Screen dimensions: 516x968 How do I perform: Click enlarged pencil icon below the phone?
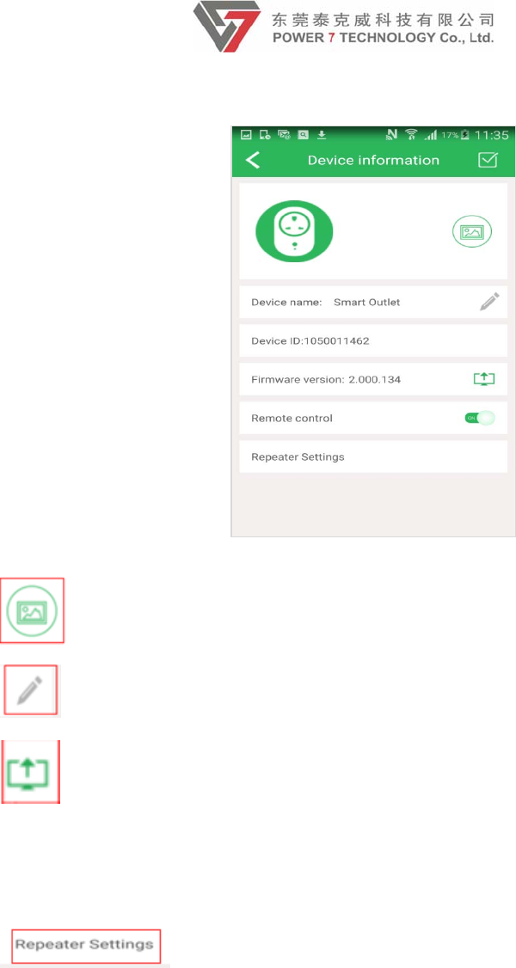click(30, 691)
